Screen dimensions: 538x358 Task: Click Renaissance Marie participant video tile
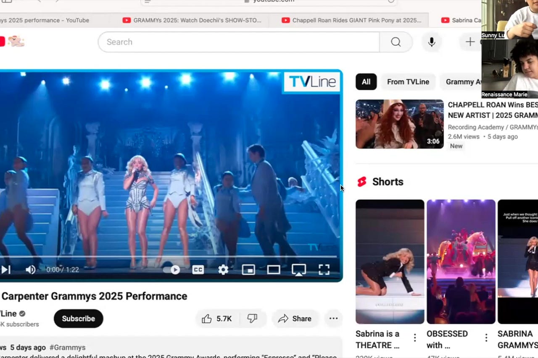tap(509, 69)
